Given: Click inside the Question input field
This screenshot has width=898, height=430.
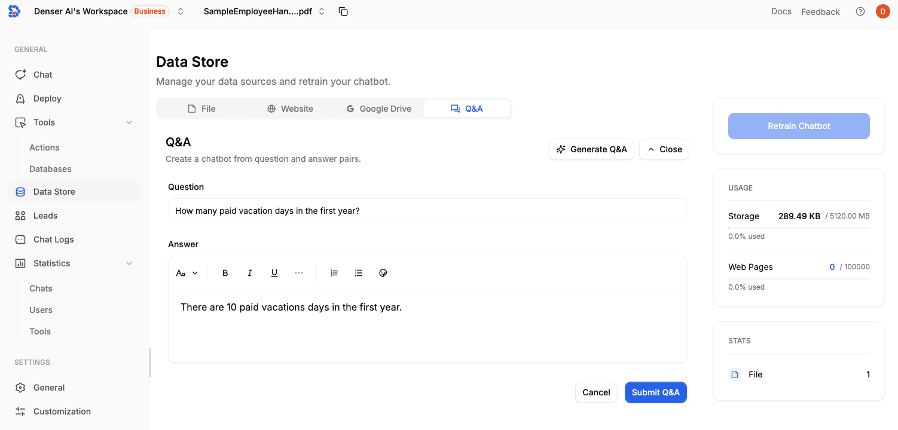Looking at the screenshot, I should (427, 210).
